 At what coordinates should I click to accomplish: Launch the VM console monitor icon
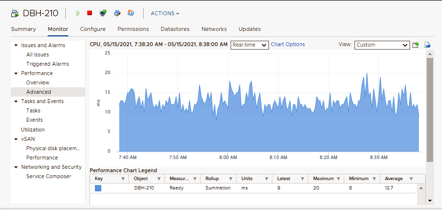tap(103, 13)
